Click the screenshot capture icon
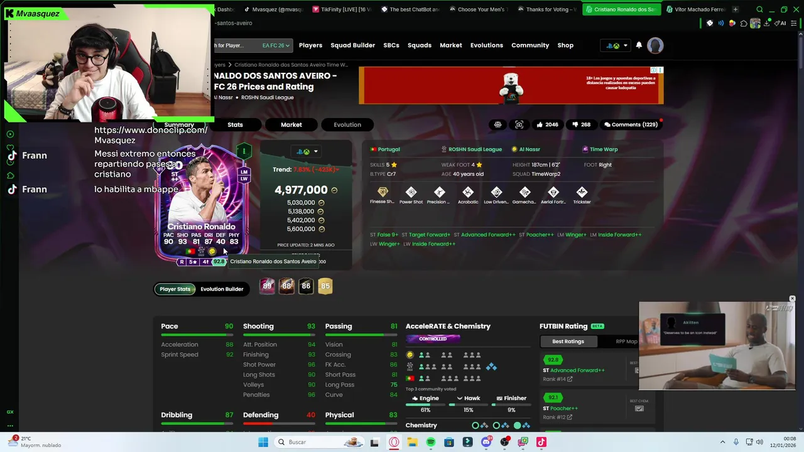 tap(519, 124)
